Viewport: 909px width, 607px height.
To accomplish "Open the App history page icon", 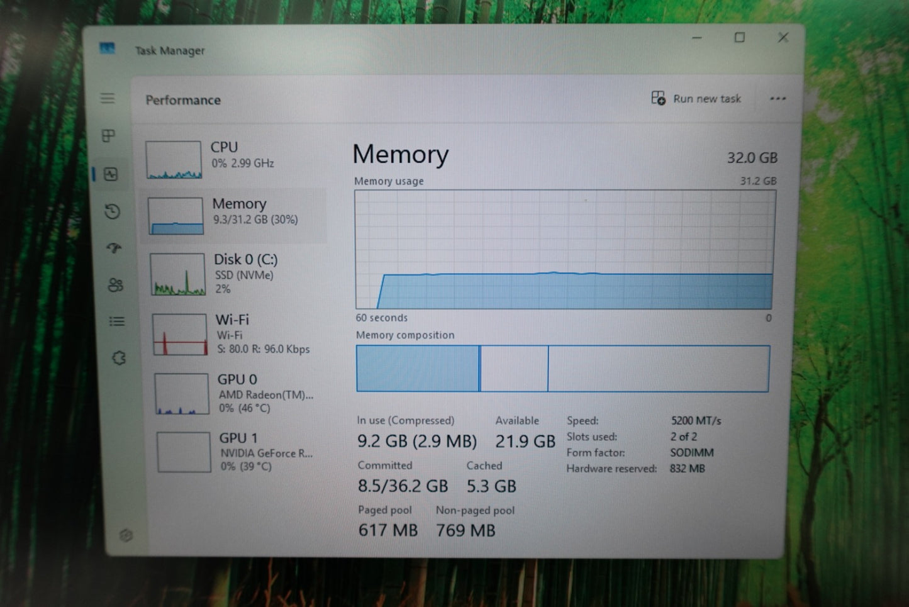I will pyautogui.click(x=113, y=211).
